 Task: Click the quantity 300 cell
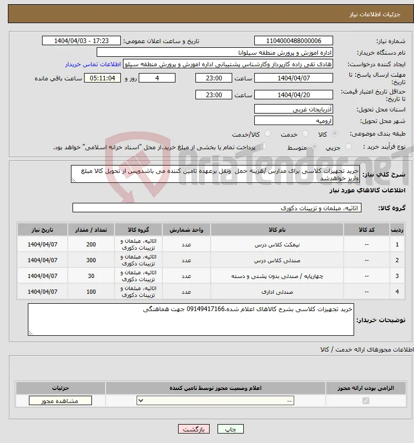coord(91,260)
